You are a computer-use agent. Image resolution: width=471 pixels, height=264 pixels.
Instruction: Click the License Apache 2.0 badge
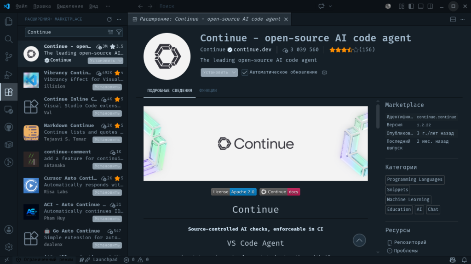click(234, 192)
